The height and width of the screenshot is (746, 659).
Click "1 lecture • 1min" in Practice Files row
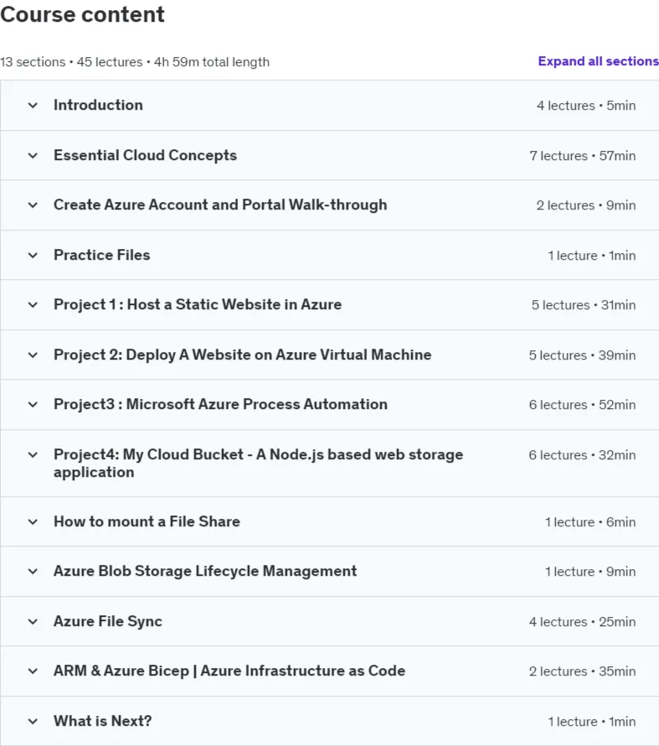592,256
